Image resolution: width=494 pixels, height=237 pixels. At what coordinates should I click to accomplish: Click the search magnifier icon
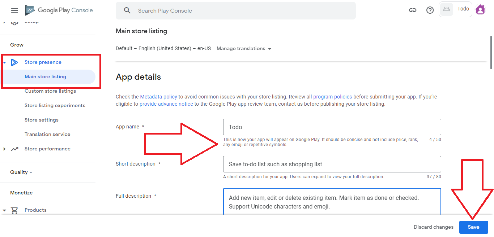(x=127, y=10)
